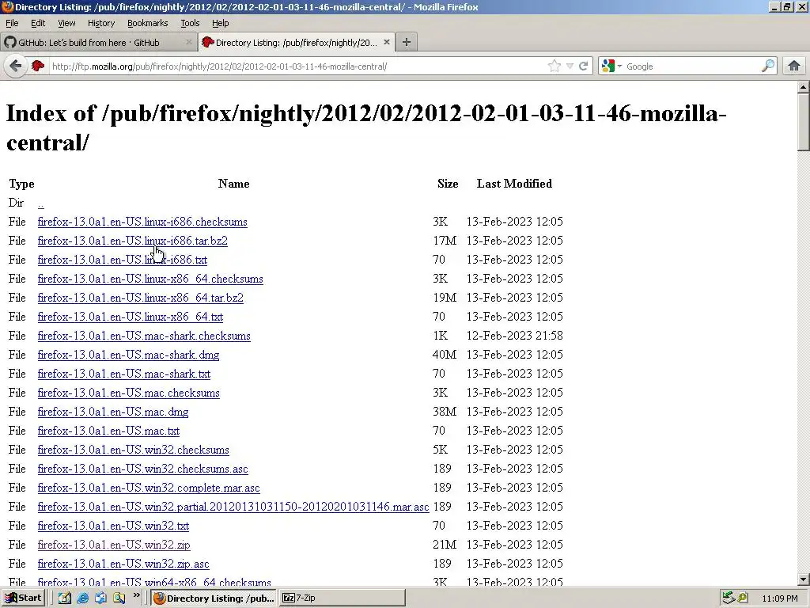Open the Start menu
Screen dimensions: 810x608
tap(23, 598)
